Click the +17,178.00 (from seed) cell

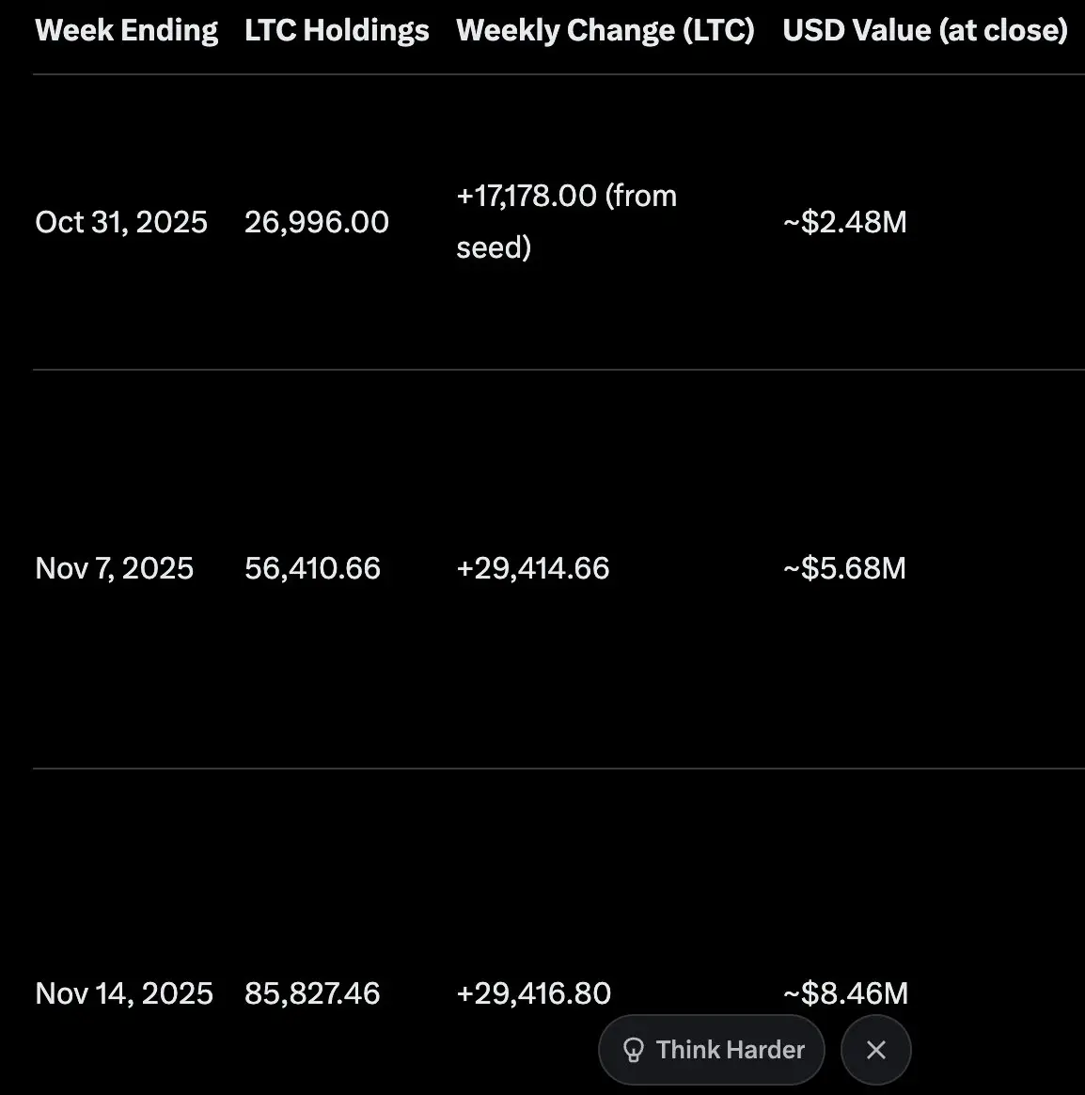point(566,221)
